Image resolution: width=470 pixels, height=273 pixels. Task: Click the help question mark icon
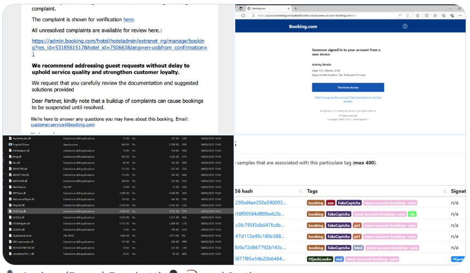[x=404, y=26]
